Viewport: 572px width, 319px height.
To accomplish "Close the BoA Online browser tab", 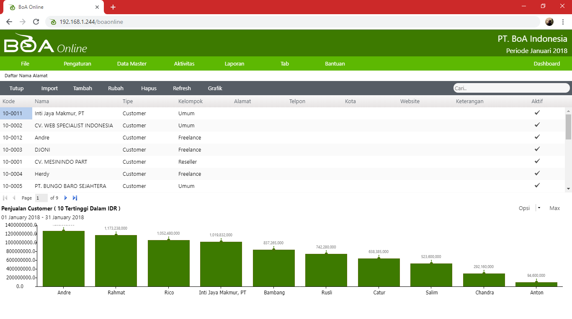I will pos(97,7).
